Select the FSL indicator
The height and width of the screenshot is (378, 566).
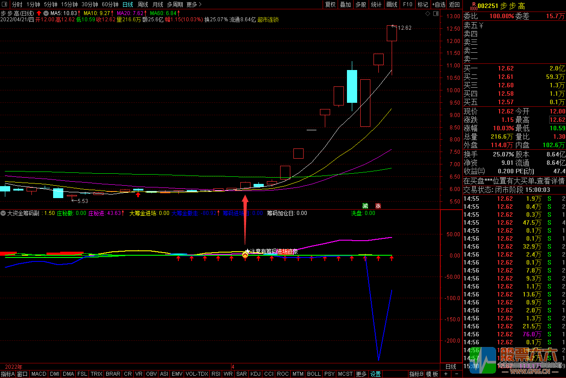coord(82,374)
